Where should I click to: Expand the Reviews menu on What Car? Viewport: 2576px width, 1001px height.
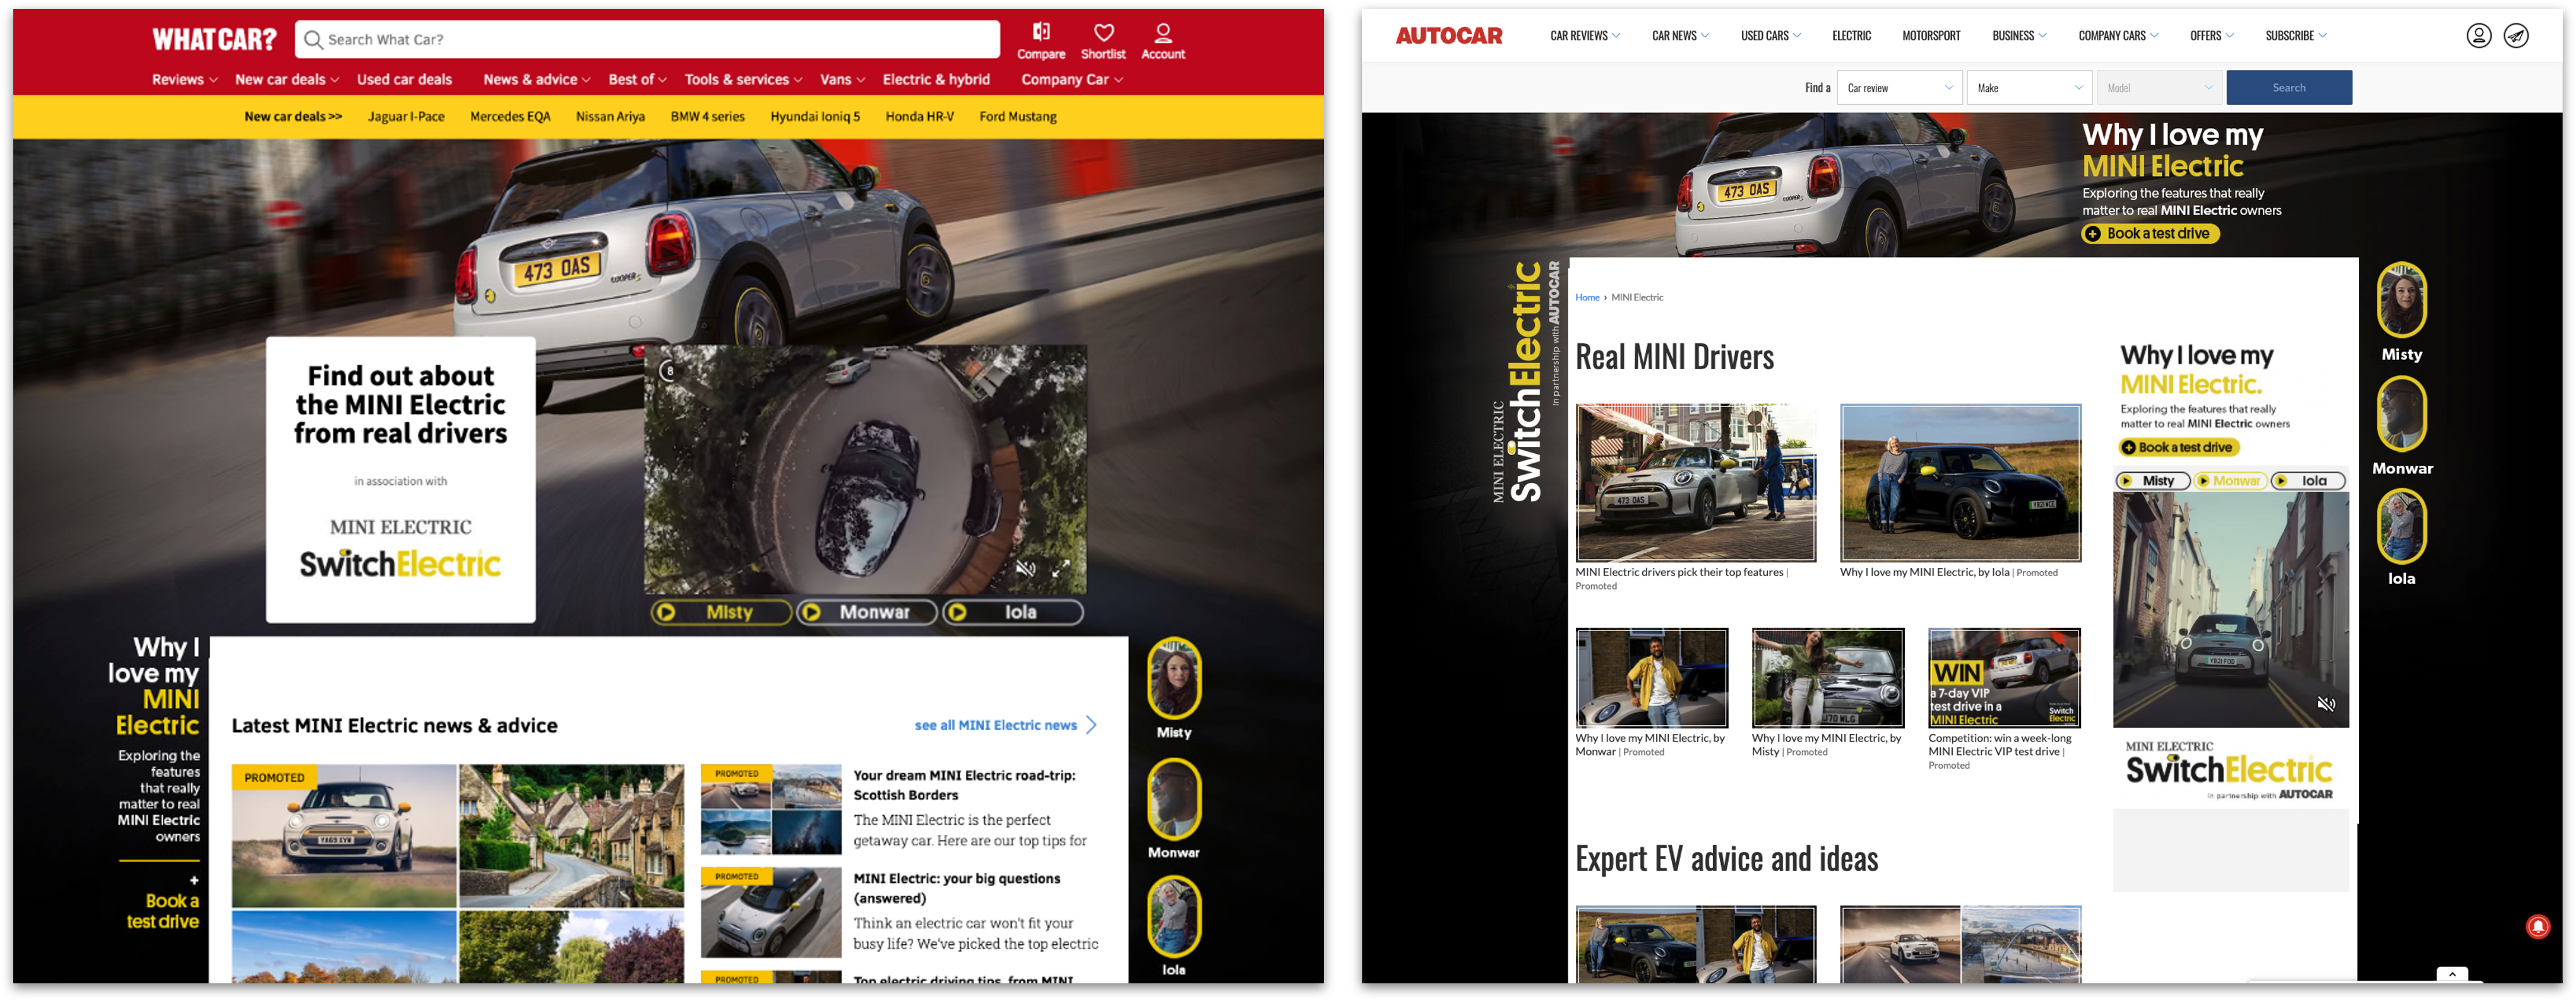click(185, 80)
